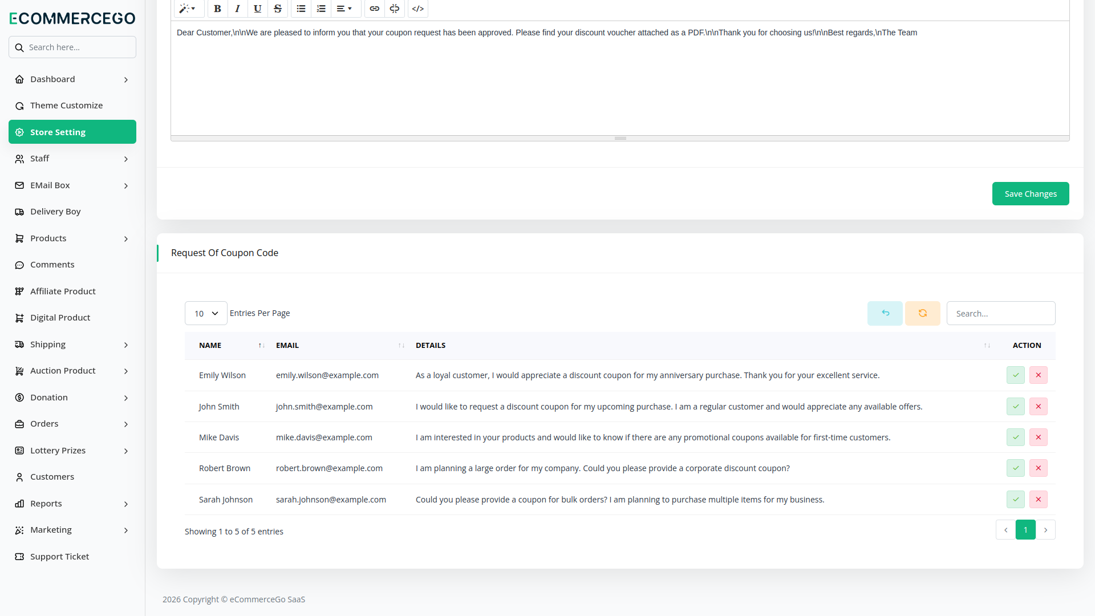Expand the Lottery Prizes submenu
This screenshot has height=616, width=1095.
click(x=126, y=451)
